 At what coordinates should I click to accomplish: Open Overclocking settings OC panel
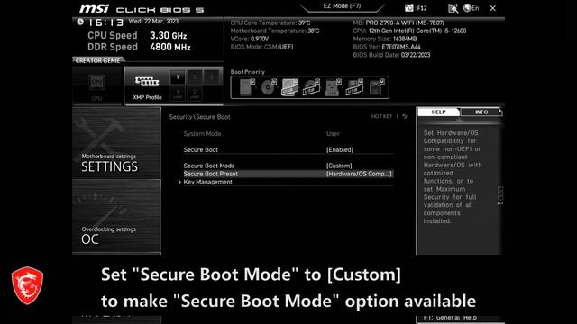(116, 216)
